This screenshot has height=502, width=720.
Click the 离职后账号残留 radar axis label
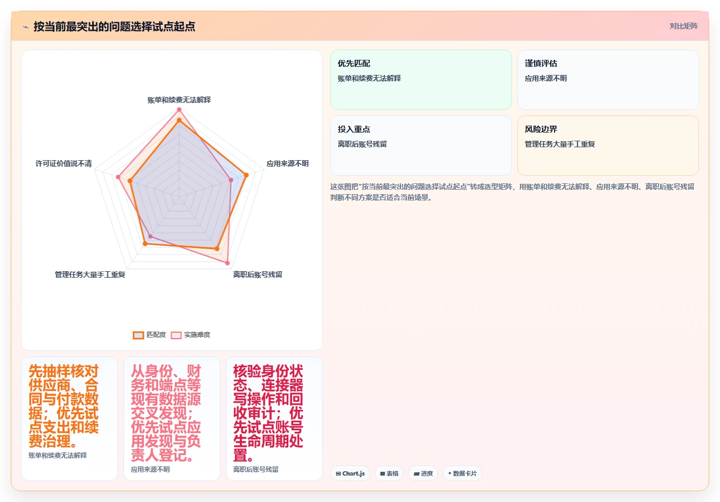point(258,274)
